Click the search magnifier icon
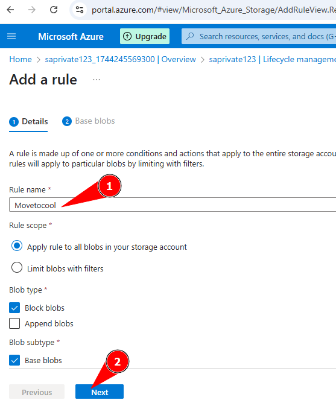Screen dimensions: 336x409 click(x=191, y=36)
